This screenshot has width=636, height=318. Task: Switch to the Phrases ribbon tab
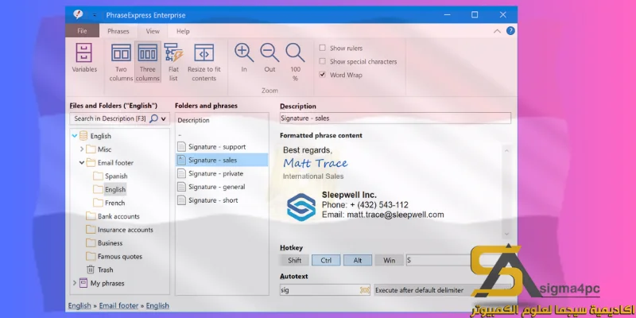pyautogui.click(x=118, y=31)
